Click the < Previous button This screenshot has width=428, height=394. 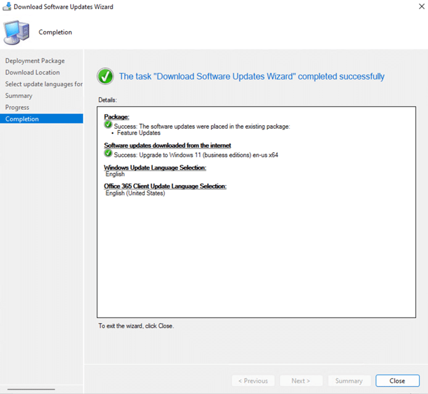click(x=253, y=380)
